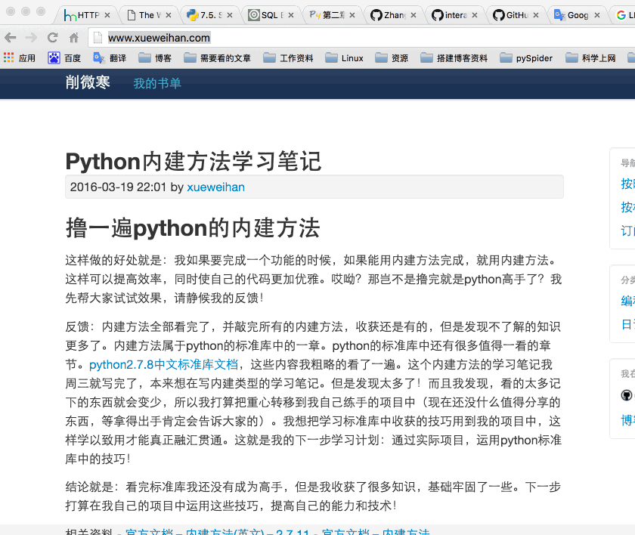Click the 2016-03-19 22:01 post date
The height and width of the screenshot is (535, 635).
tap(118, 187)
